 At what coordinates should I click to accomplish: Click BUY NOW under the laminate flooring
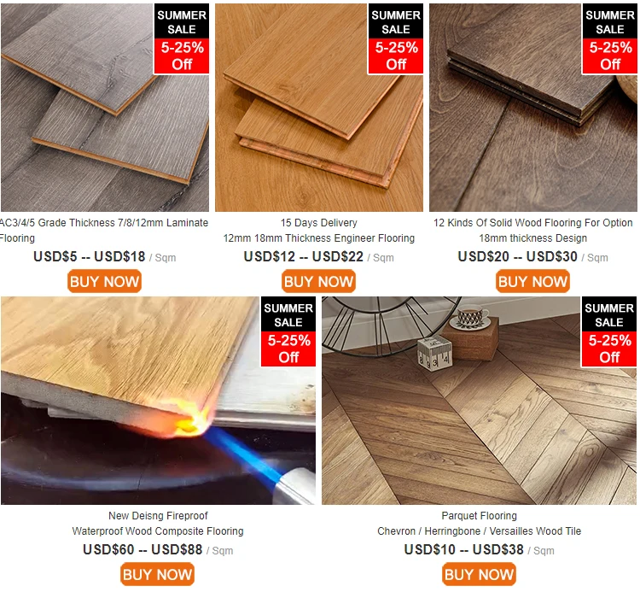tap(104, 281)
